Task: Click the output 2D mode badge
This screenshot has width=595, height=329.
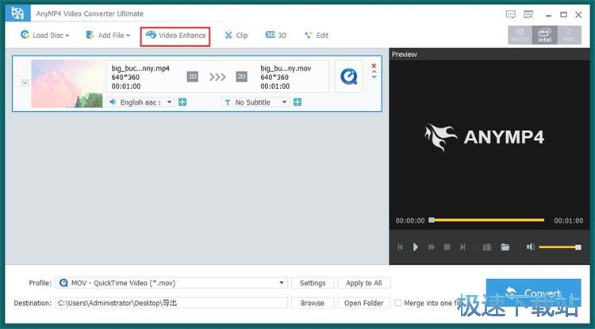Action: pos(241,77)
